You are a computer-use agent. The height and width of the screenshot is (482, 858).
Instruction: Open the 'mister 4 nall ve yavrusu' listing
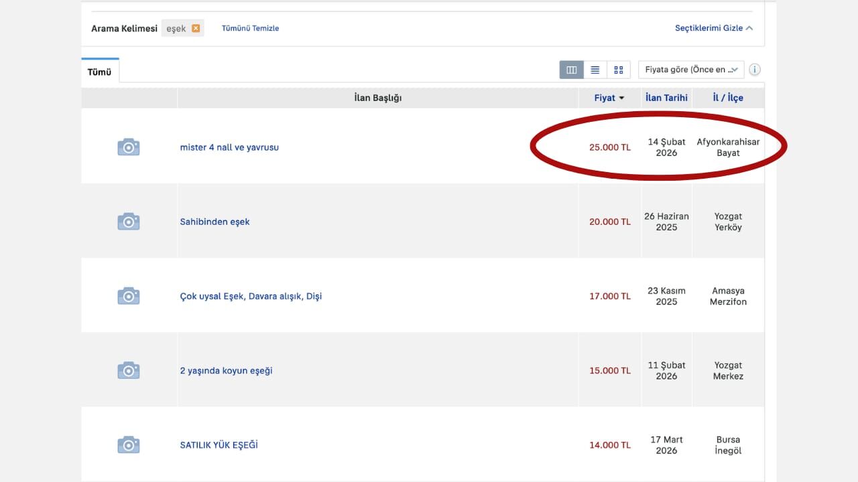(229, 147)
